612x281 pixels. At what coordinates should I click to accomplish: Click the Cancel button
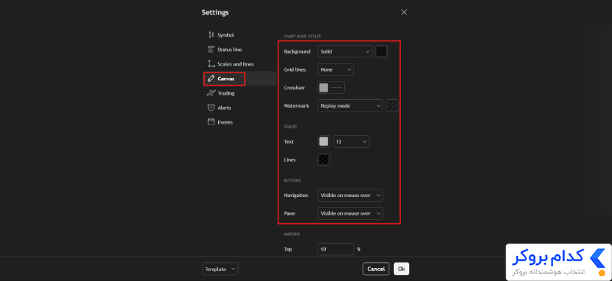(x=376, y=269)
